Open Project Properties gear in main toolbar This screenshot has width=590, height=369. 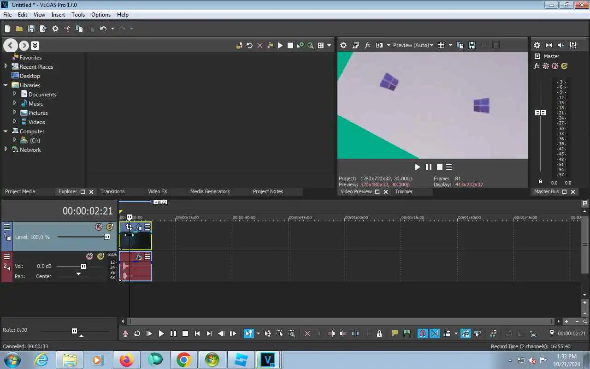click(x=55, y=29)
